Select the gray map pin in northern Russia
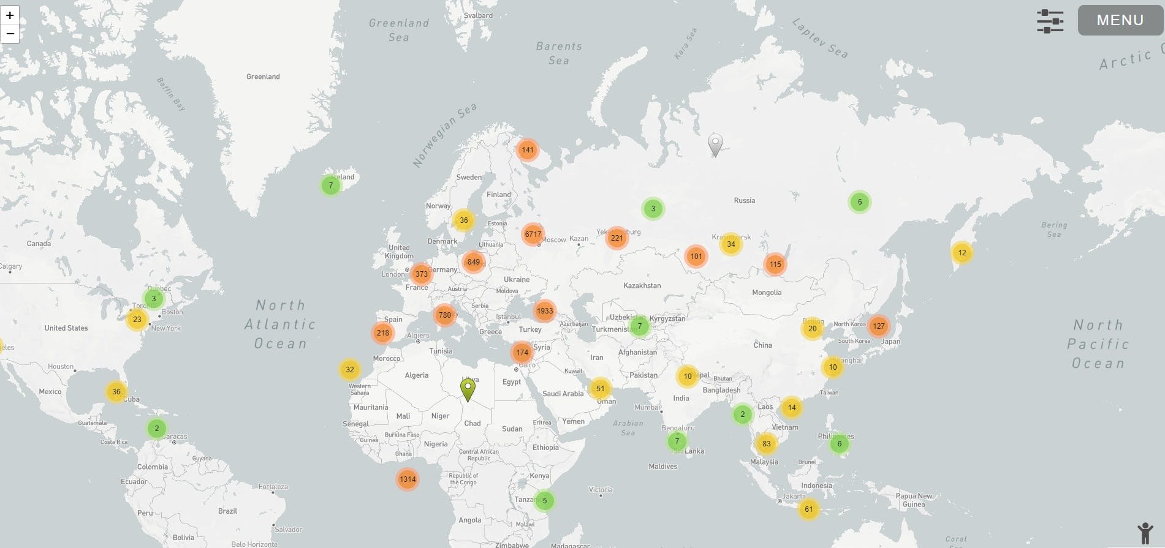 (x=715, y=145)
